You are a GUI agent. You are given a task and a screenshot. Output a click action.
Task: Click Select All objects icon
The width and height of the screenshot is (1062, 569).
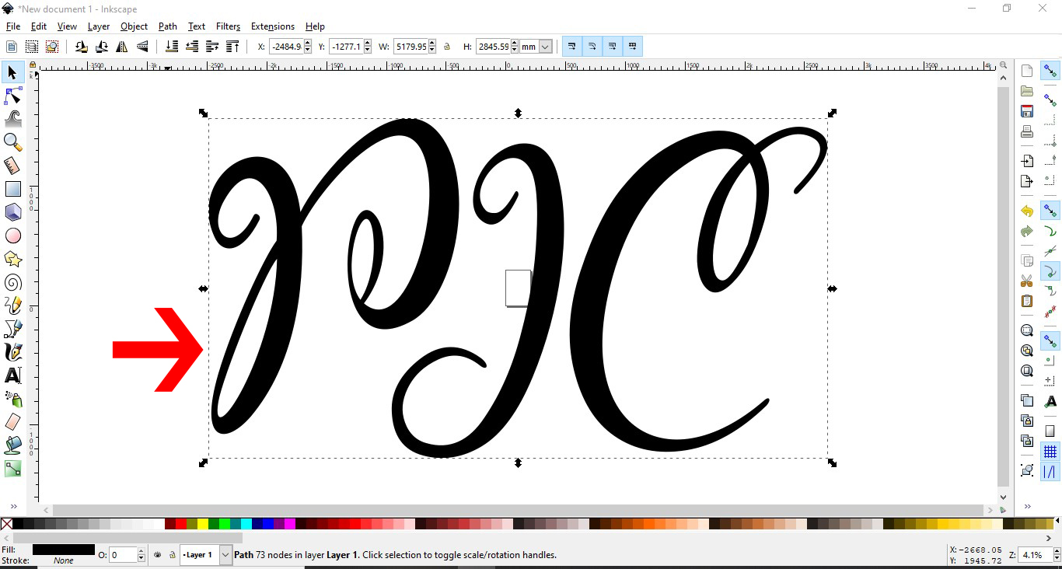tap(12, 47)
